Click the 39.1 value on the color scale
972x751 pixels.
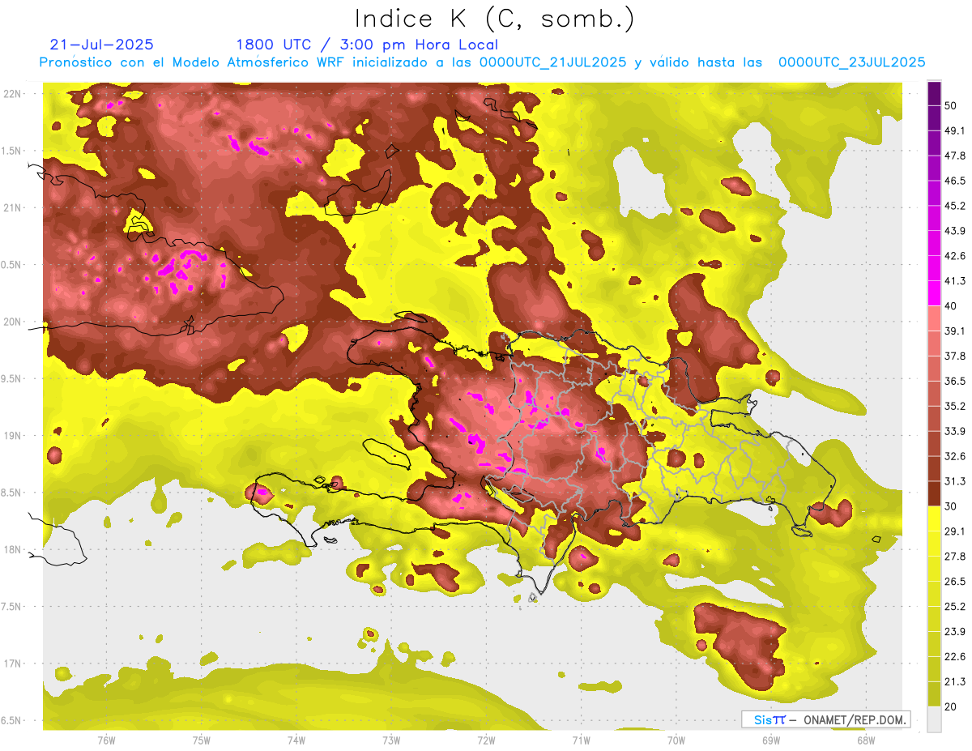click(x=956, y=331)
